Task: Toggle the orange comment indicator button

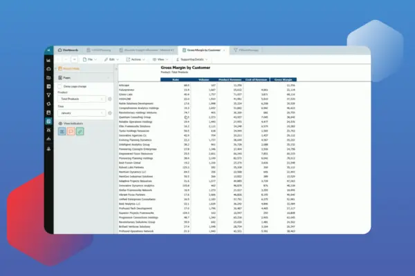Action: click(71, 131)
